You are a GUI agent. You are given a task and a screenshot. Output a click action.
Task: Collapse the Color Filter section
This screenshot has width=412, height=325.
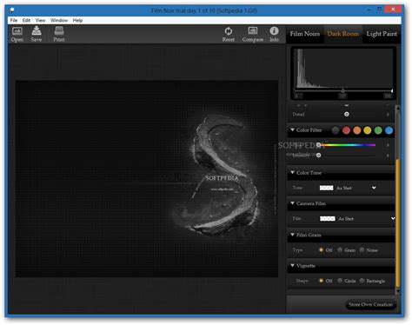pos(293,129)
